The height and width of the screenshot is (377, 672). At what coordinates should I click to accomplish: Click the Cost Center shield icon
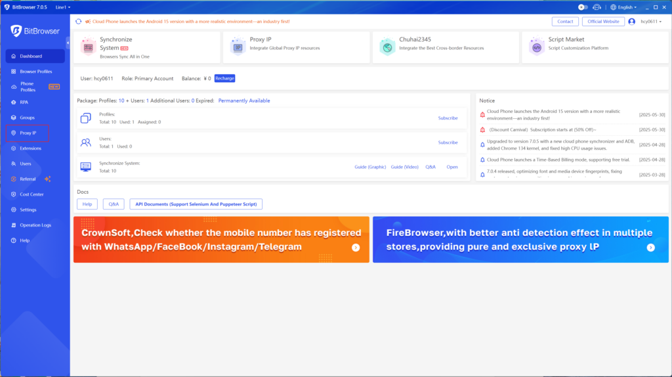click(x=13, y=194)
